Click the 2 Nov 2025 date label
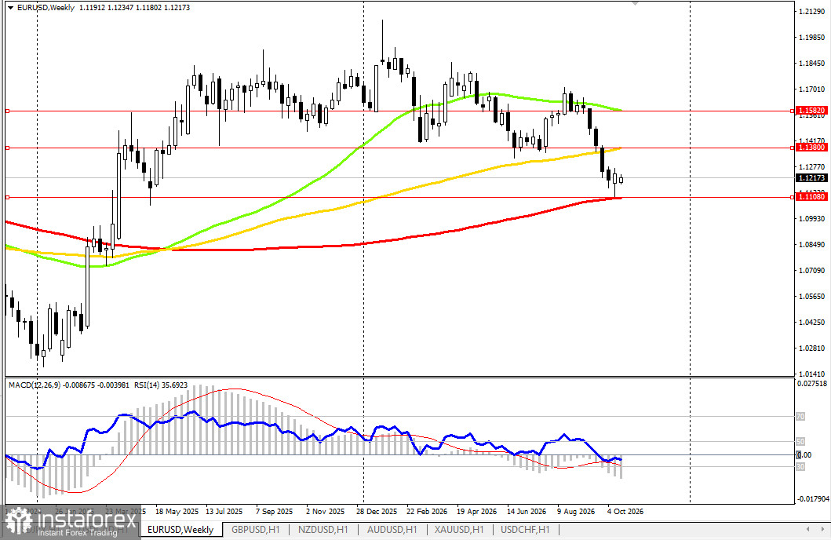Viewport: 831px width, 540px height. click(325, 512)
